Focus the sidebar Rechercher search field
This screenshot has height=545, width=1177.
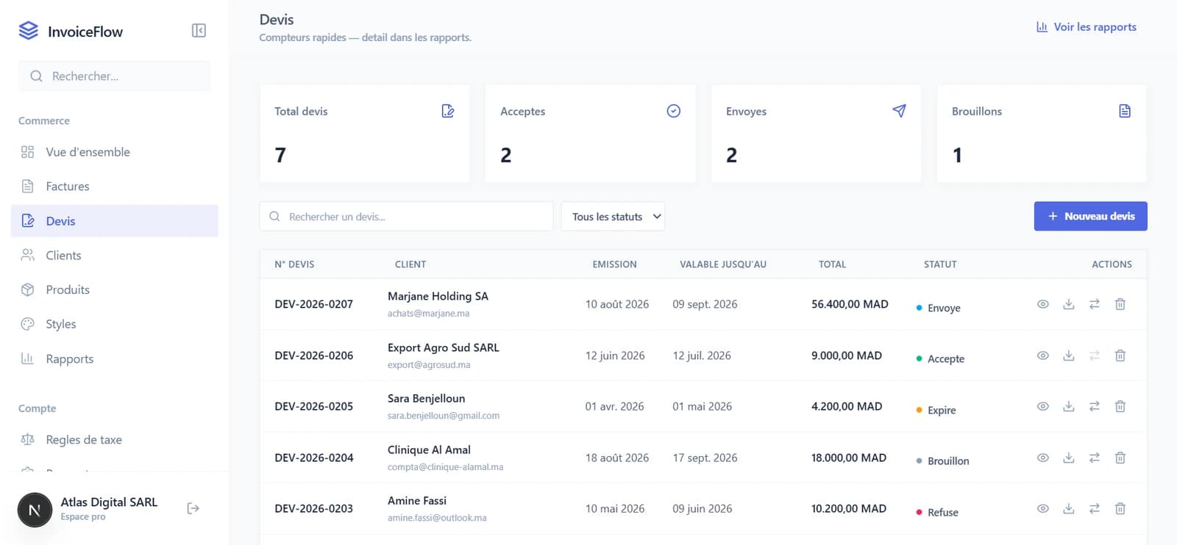[115, 76]
